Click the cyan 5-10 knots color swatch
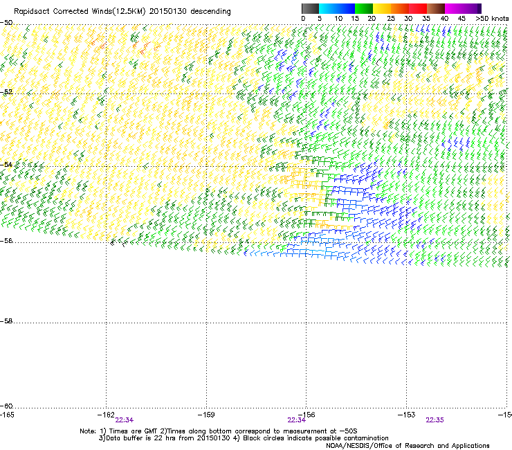Screen dimensions: 512x450 (328, 8)
